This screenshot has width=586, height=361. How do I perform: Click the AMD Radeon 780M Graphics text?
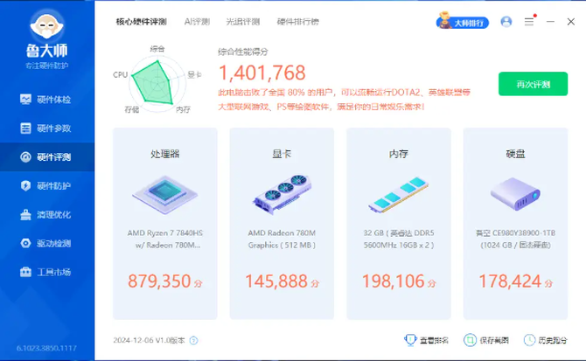(282, 239)
